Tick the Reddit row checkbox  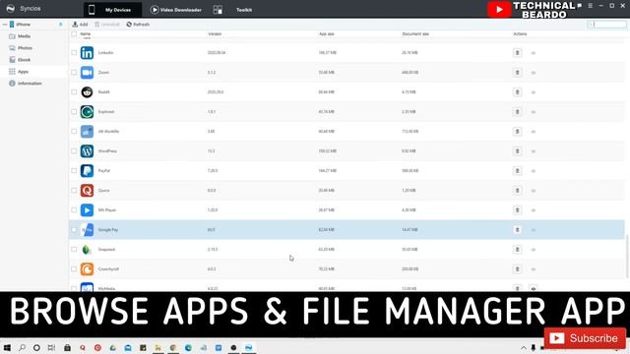pos(74,91)
